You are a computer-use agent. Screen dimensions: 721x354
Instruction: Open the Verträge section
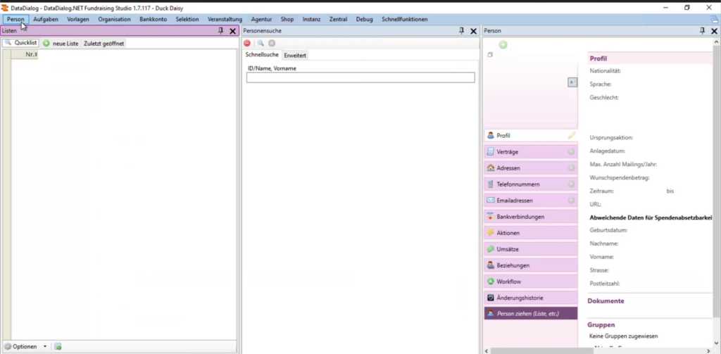click(531, 152)
